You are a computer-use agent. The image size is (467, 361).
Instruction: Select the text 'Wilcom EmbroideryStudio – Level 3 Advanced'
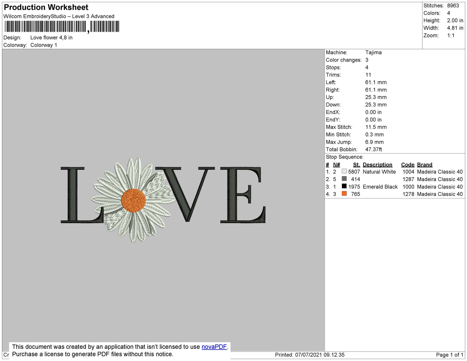[x=59, y=16]
